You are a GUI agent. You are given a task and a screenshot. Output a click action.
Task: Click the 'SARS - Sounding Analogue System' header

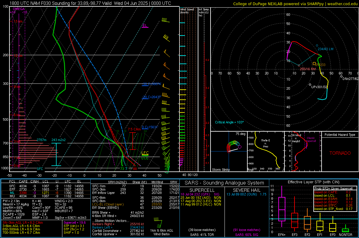tap(224, 183)
